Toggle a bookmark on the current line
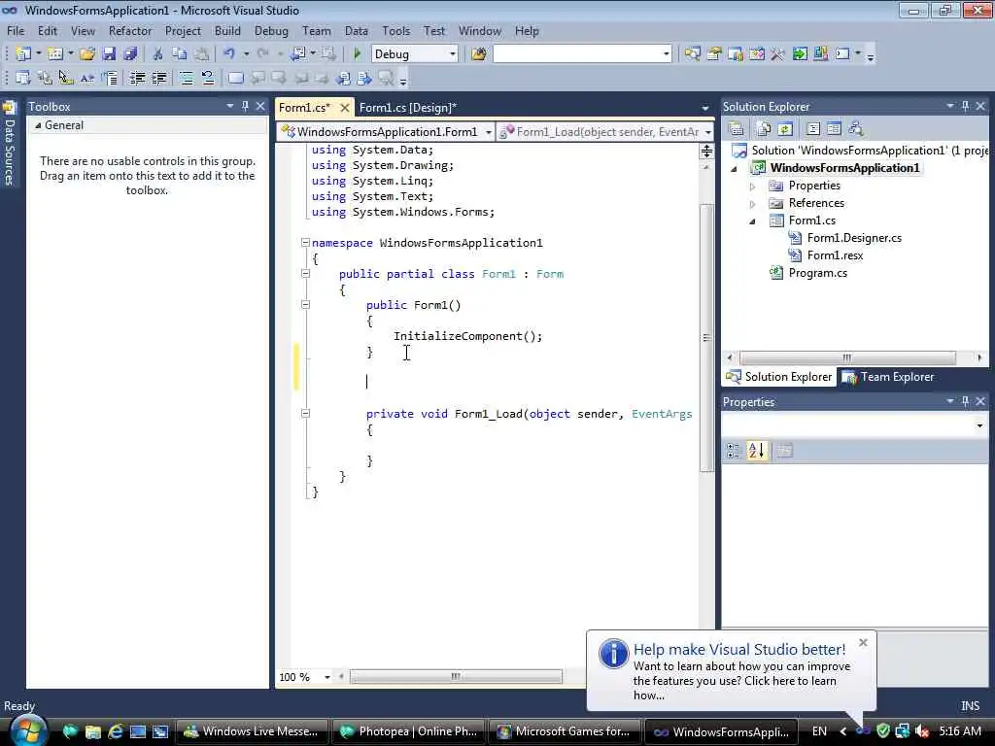 click(235, 78)
